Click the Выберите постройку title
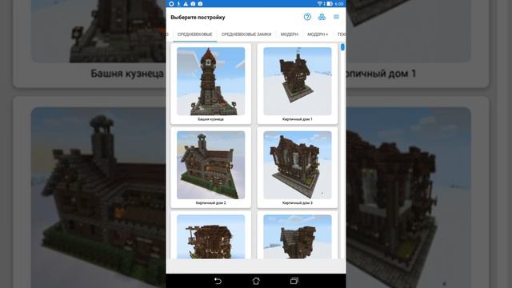The image size is (512, 288). 198,18
